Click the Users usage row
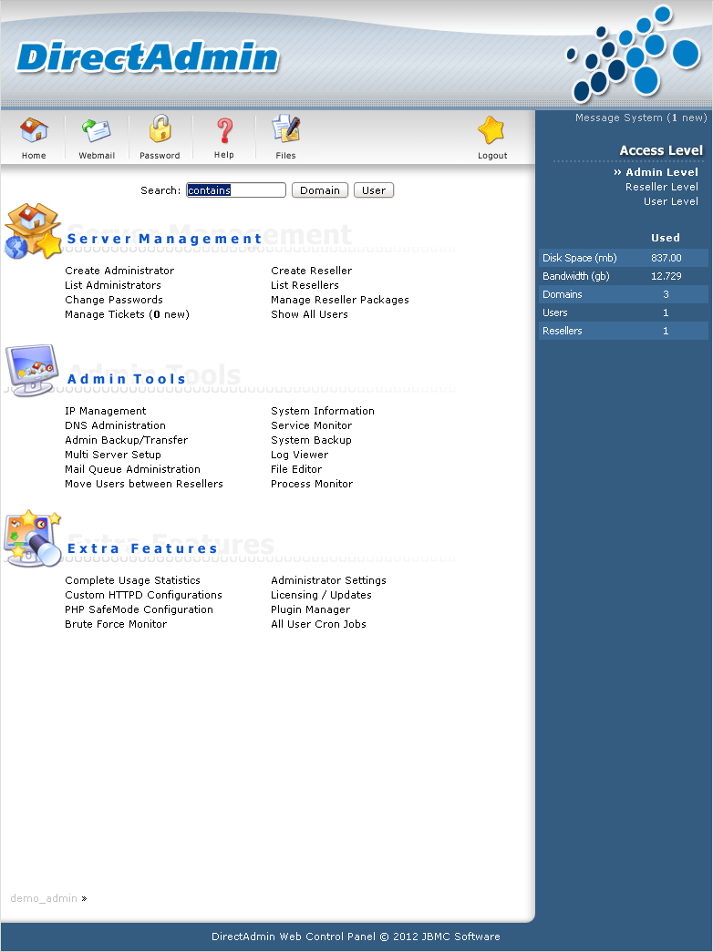This screenshot has width=713, height=952. coord(623,312)
